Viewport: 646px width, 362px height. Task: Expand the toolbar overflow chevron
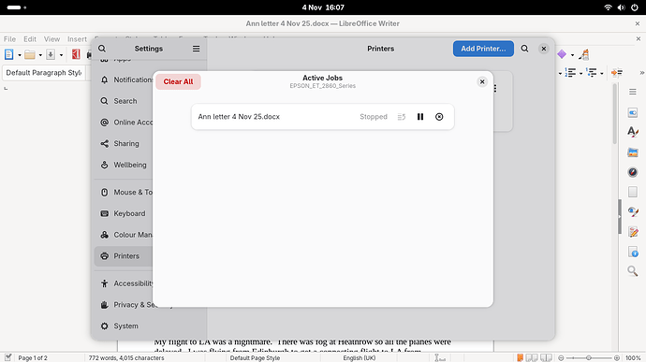pos(641,73)
